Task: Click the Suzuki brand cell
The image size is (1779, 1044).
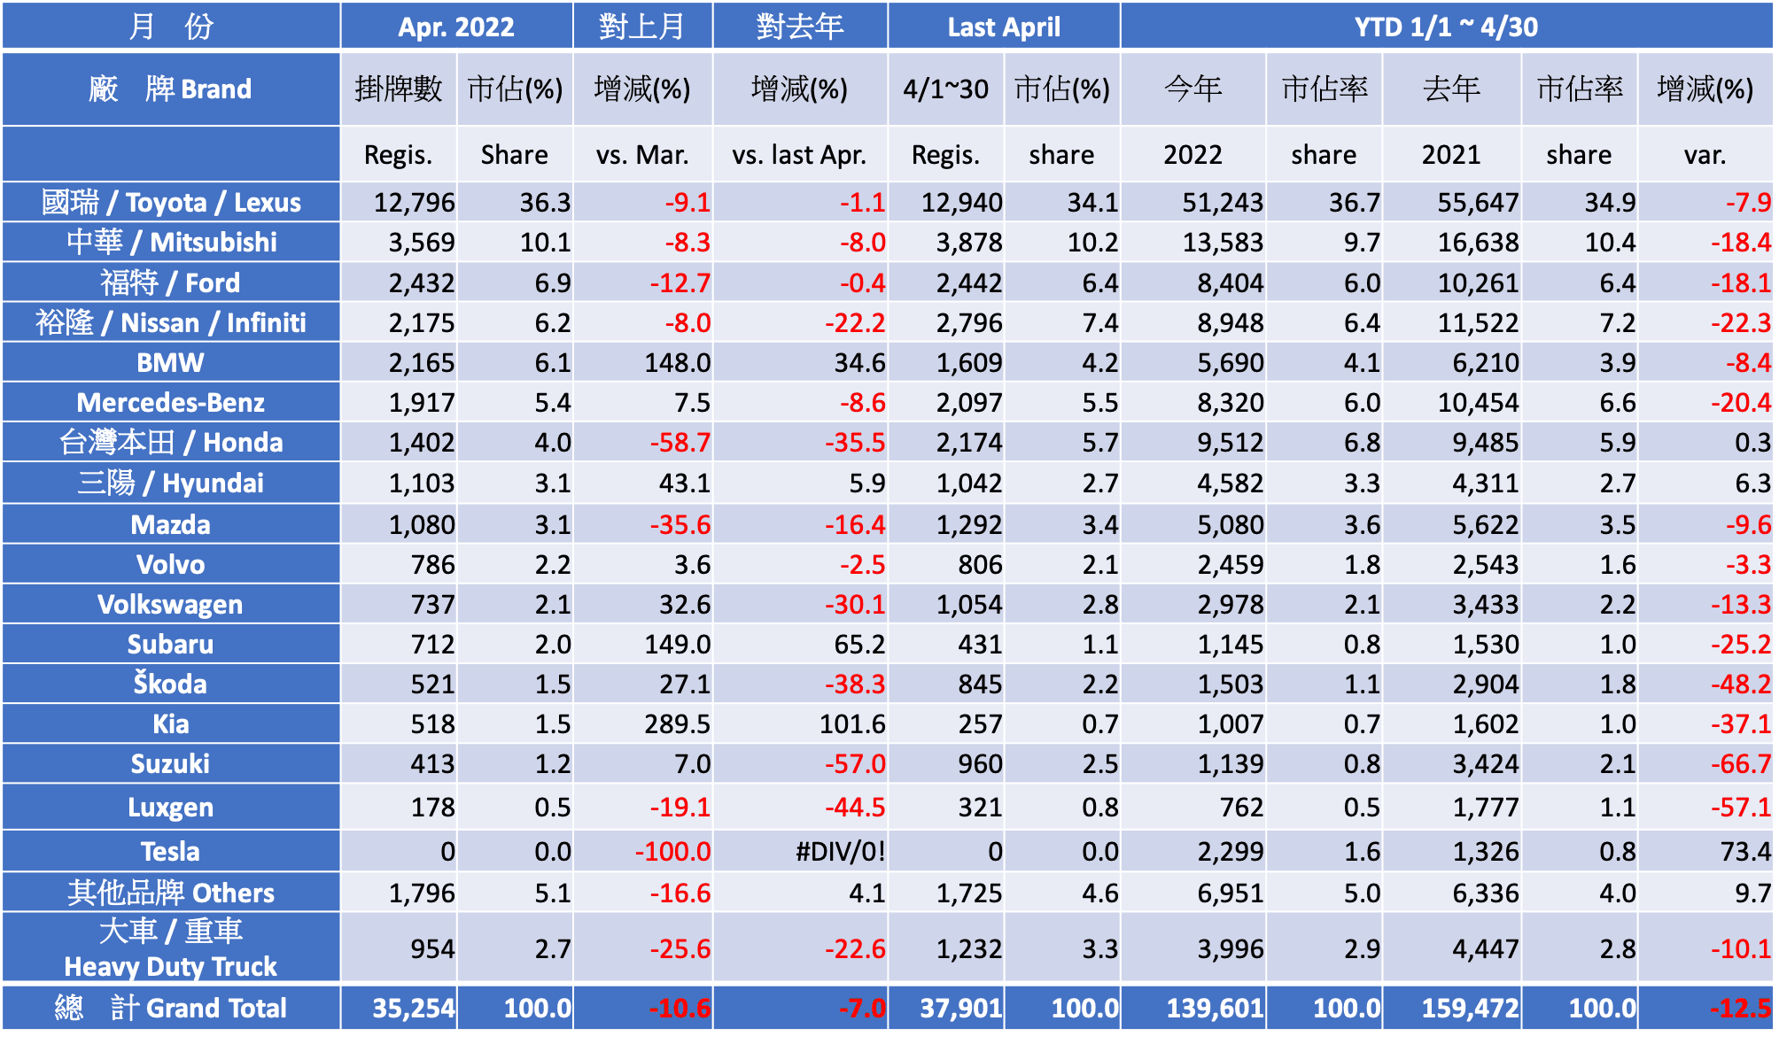Action: (171, 763)
